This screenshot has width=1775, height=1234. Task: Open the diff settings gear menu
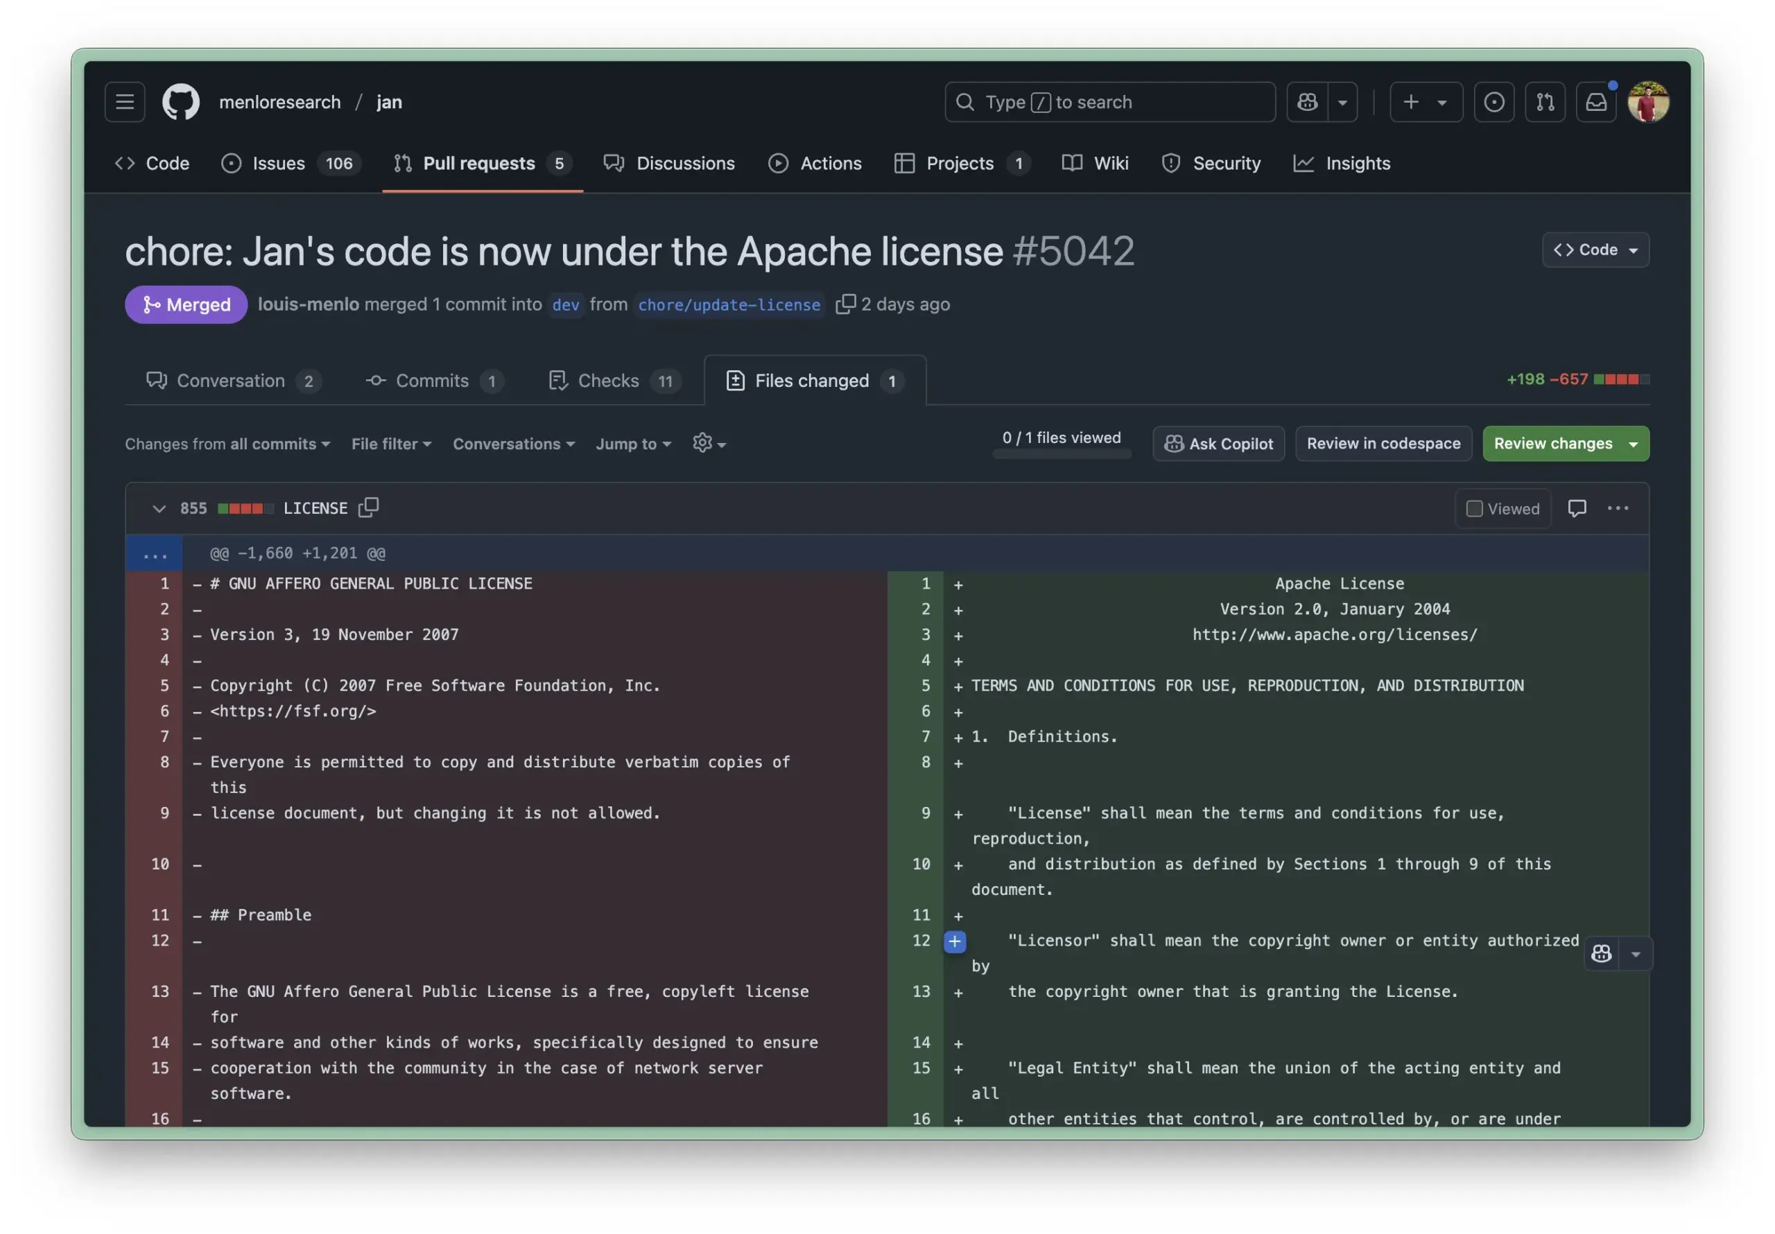click(x=709, y=444)
